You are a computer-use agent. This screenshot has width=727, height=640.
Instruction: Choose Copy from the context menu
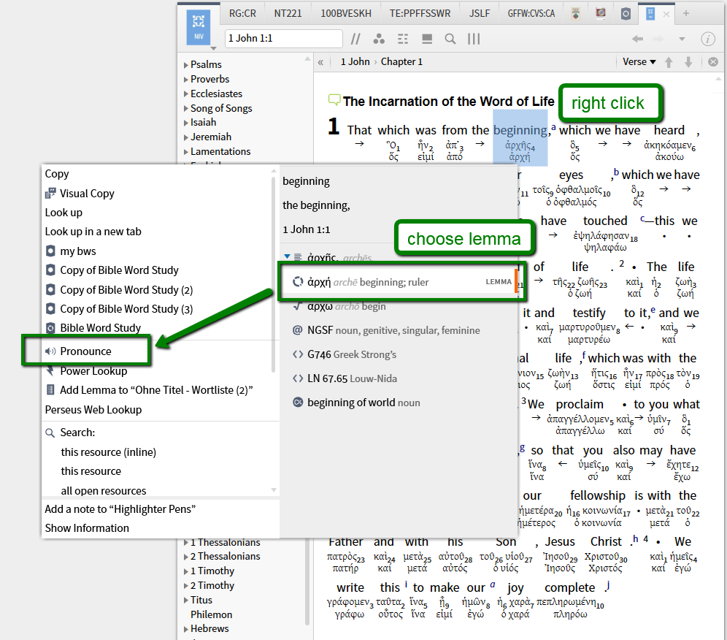56,174
